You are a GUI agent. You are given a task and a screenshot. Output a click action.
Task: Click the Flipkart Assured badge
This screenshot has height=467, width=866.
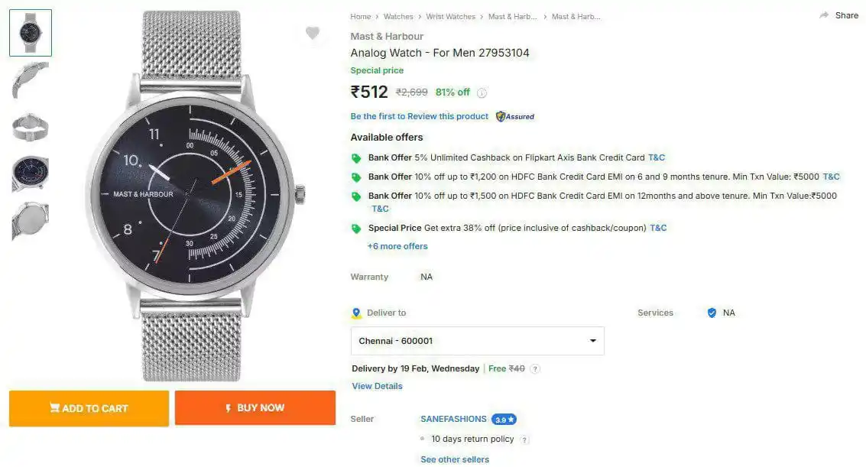pos(515,117)
